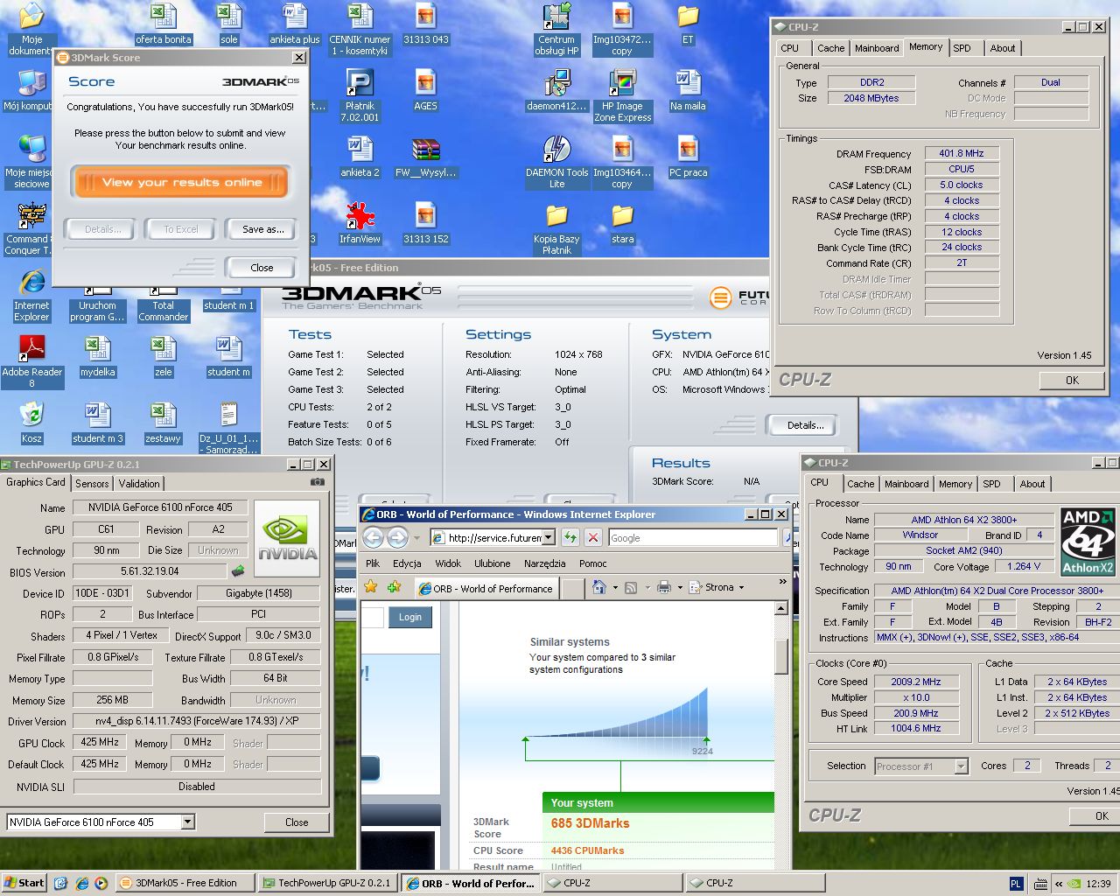This screenshot has width=1120, height=896.
Task: Open the IE address bar dropdown
Action: tap(549, 537)
